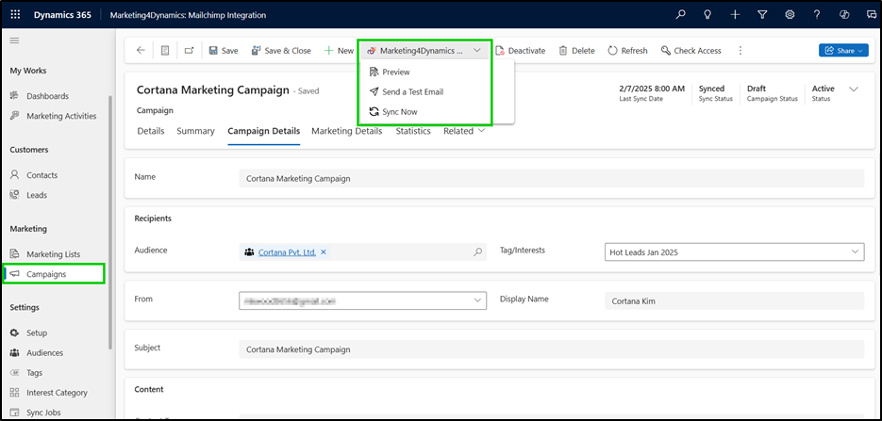The height and width of the screenshot is (421, 882).
Task: Click the New command
Action: (x=339, y=51)
